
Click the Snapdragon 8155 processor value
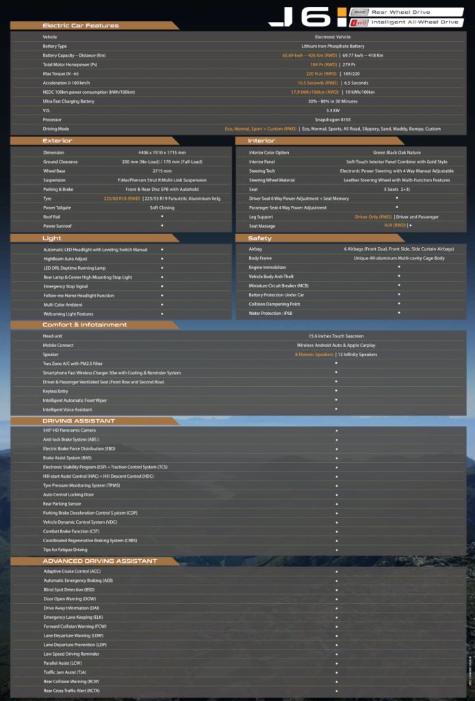click(x=333, y=119)
